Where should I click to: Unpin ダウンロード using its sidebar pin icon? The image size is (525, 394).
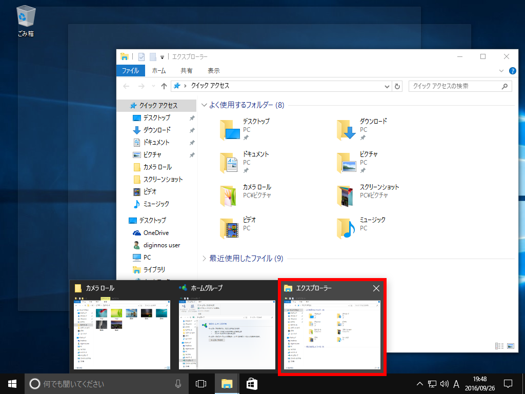pos(192,130)
